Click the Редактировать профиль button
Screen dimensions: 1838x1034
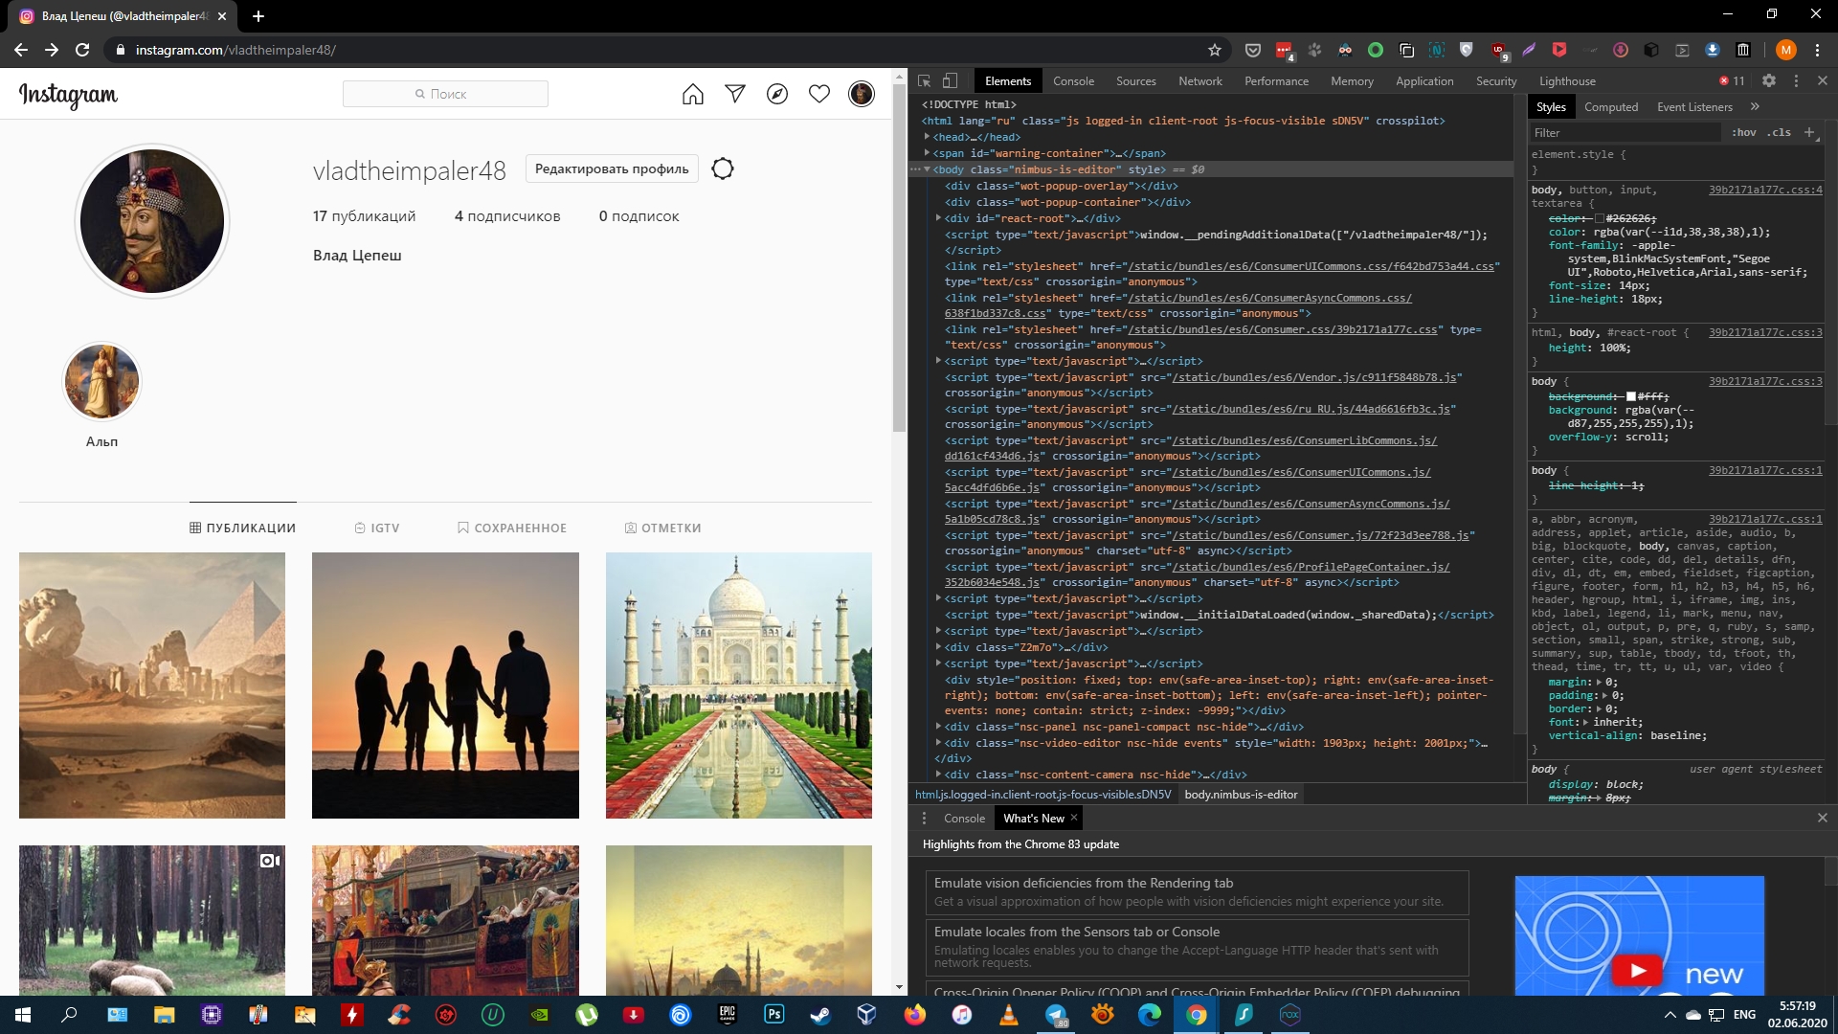613,168
